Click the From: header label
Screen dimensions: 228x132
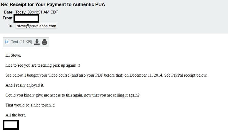8,18
